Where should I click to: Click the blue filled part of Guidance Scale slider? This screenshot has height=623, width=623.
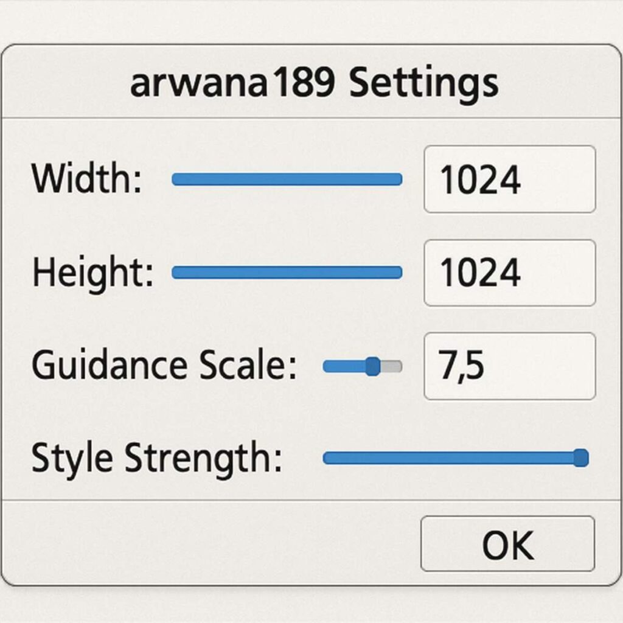344,366
